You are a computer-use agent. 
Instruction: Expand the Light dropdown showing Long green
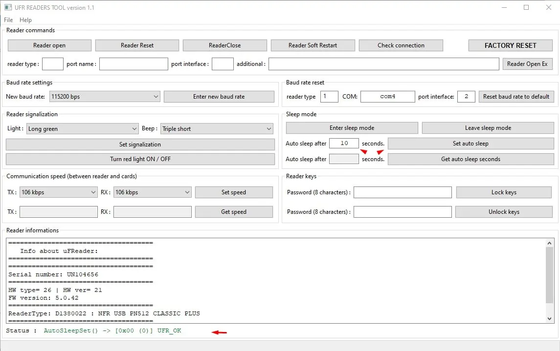pos(82,129)
